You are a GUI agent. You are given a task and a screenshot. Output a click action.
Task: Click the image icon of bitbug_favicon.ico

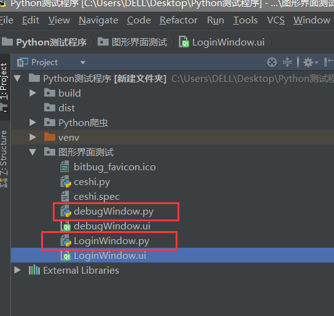point(64,167)
